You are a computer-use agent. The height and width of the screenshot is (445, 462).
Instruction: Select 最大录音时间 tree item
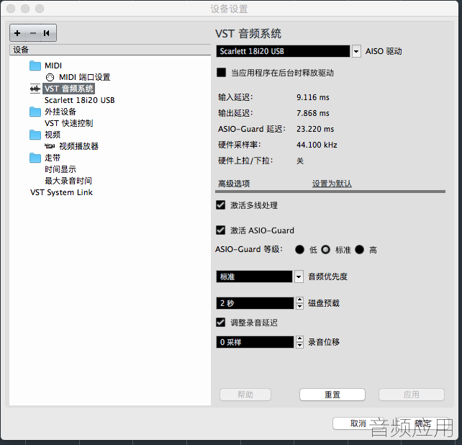68,181
